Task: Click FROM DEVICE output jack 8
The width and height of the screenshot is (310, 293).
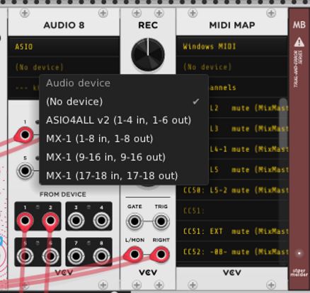Action: click(x=101, y=256)
